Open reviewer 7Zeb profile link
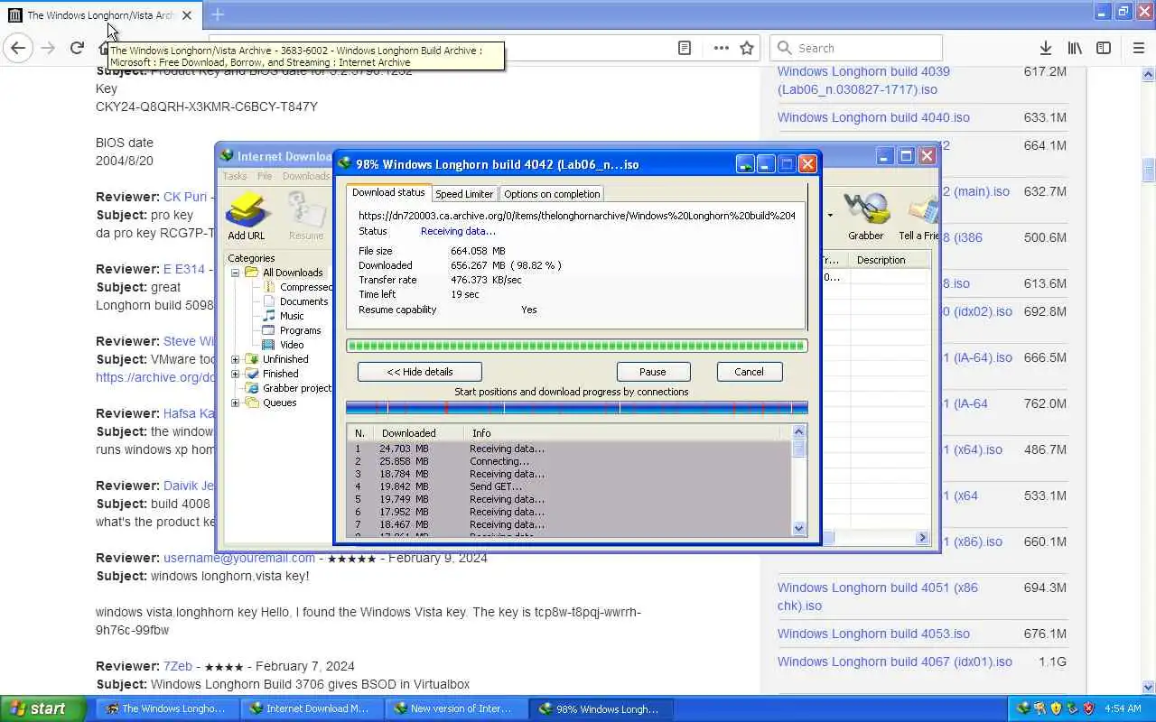The height and width of the screenshot is (722, 1156). point(178,666)
